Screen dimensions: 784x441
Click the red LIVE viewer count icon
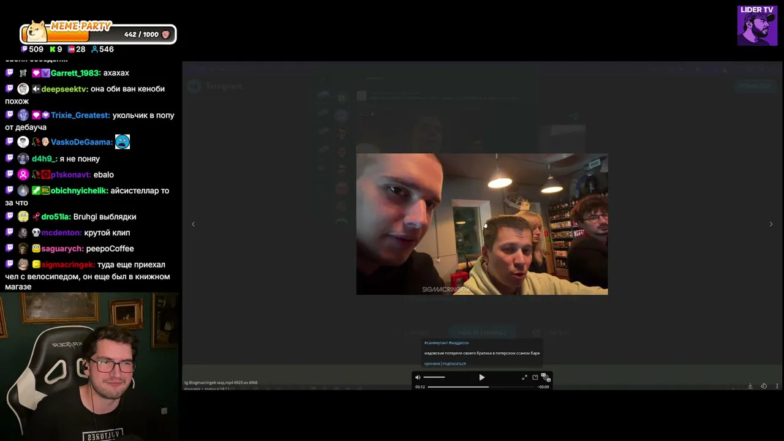71,49
